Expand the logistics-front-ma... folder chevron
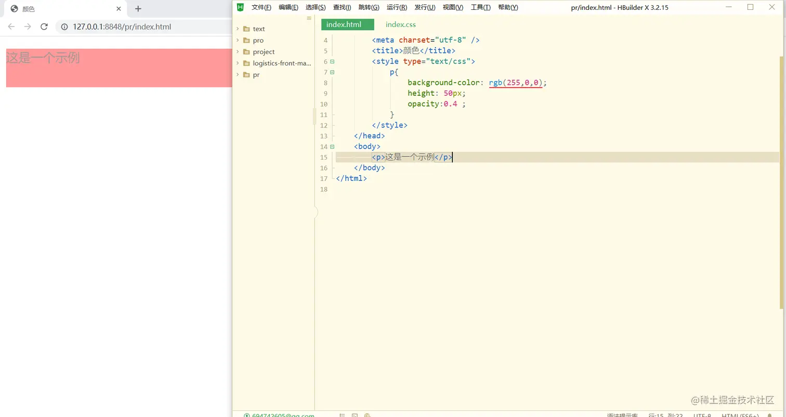 pyautogui.click(x=238, y=63)
